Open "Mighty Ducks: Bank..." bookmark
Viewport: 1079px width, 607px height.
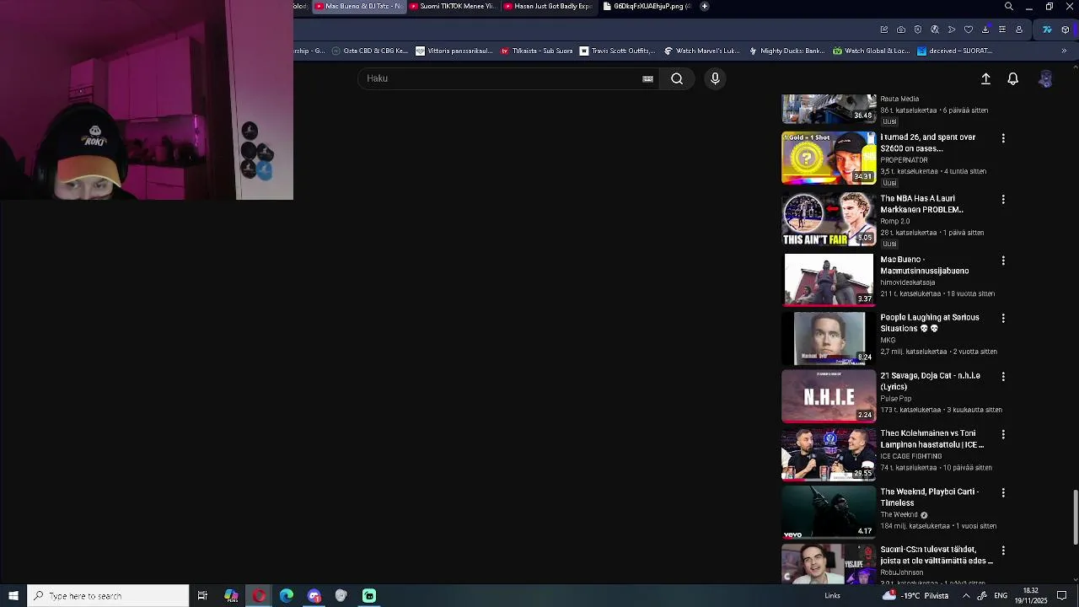786,51
